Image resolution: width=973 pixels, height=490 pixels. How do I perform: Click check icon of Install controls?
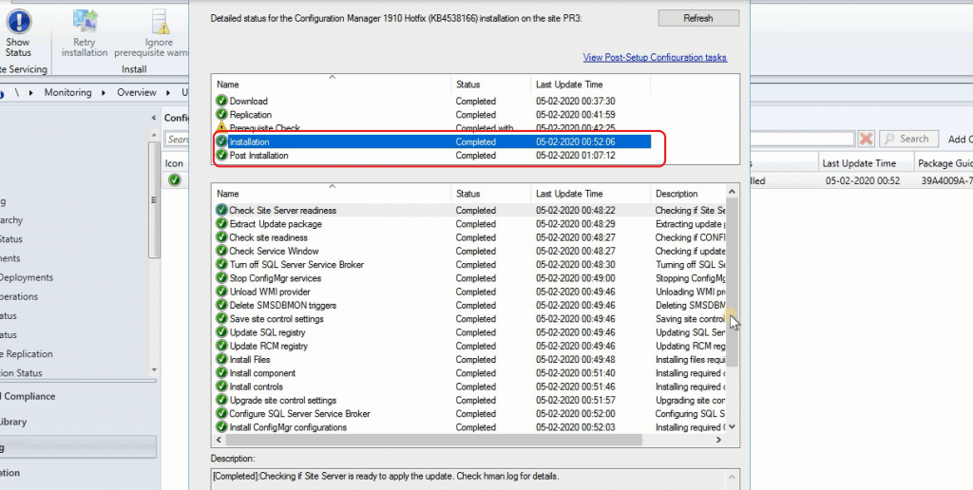(221, 387)
